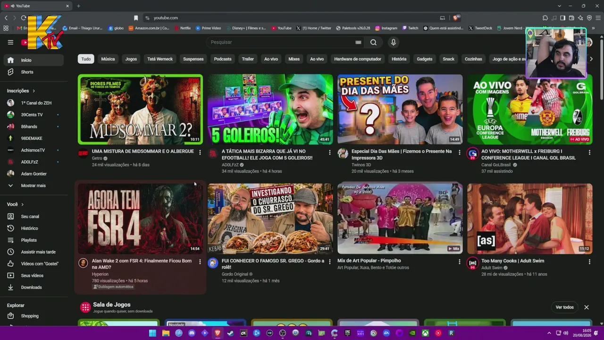Reload the page in the browser
This screenshot has width=604, height=340.
(x=23, y=17)
